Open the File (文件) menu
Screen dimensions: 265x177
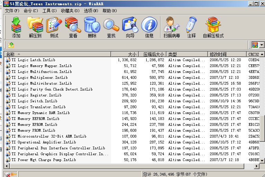[12, 11]
